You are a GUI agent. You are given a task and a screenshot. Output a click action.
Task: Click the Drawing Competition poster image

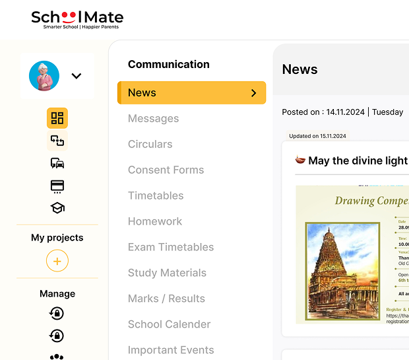(352, 255)
